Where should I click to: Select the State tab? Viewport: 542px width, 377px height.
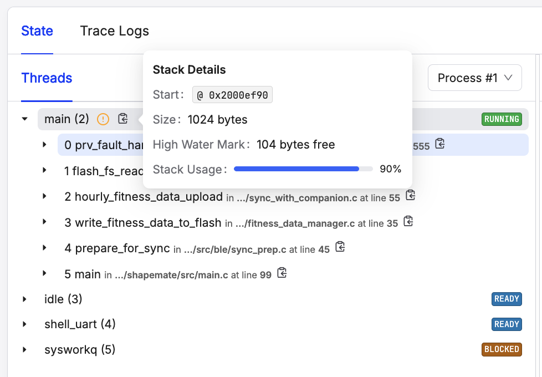[37, 31]
